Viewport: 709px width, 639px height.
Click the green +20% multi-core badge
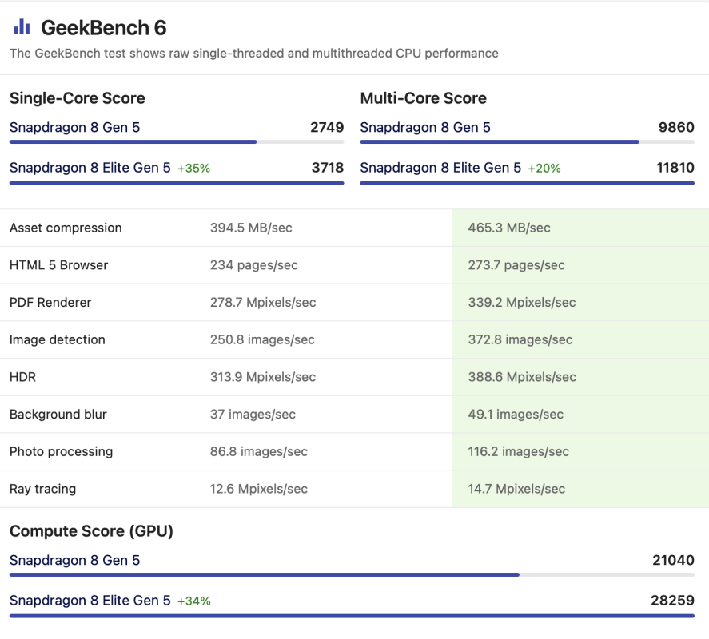[544, 169]
